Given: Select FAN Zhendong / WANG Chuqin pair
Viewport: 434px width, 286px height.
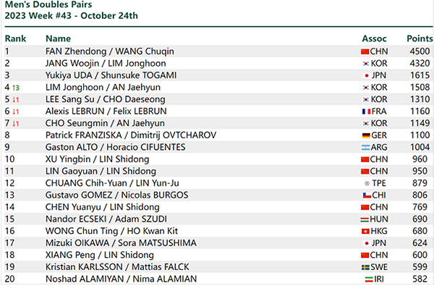Looking at the screenshot, I should pos(110,51).
